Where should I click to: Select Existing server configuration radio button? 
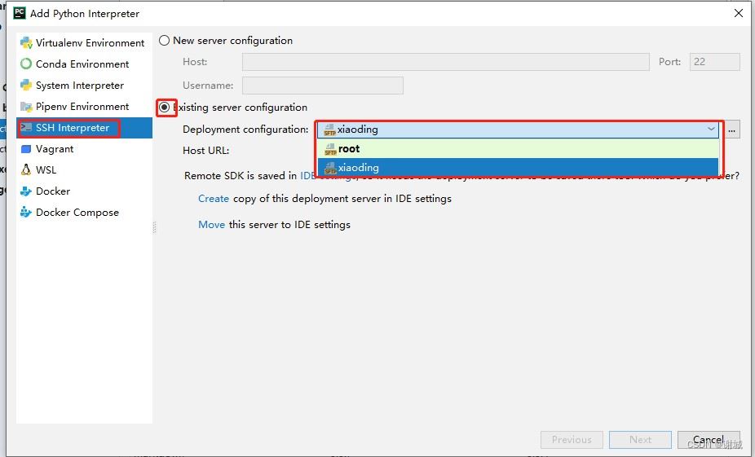tap(165, 108)
